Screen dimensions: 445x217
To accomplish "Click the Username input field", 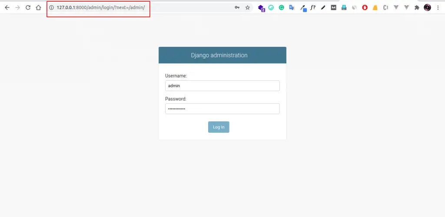I will coord(222,85).
